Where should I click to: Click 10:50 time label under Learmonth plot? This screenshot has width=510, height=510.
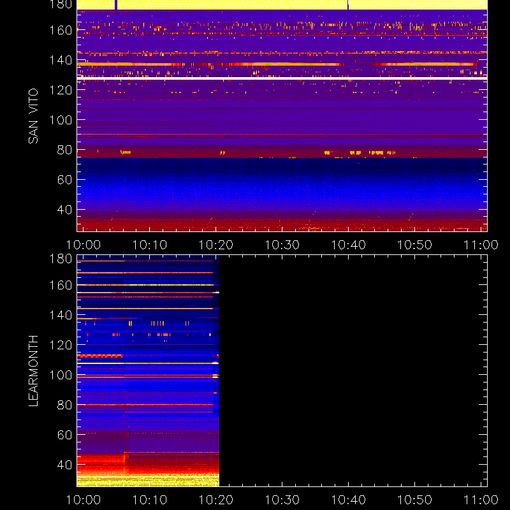415,500
